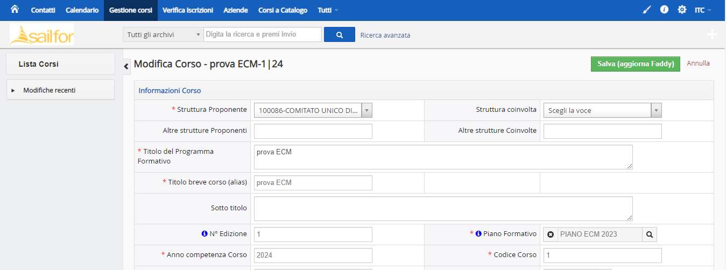The width and height of the screenshot is (726, 270).
Task: Click the plus quick-create icon
Action: click(x=712, y=34)
